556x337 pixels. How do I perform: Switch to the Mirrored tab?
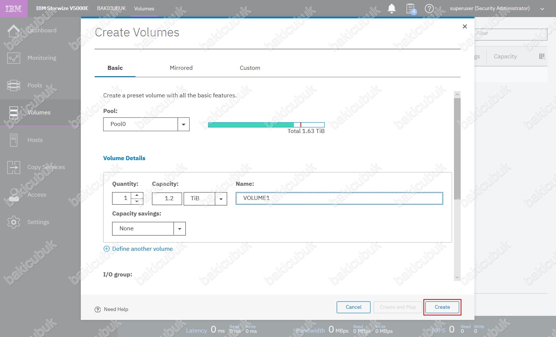181,68
